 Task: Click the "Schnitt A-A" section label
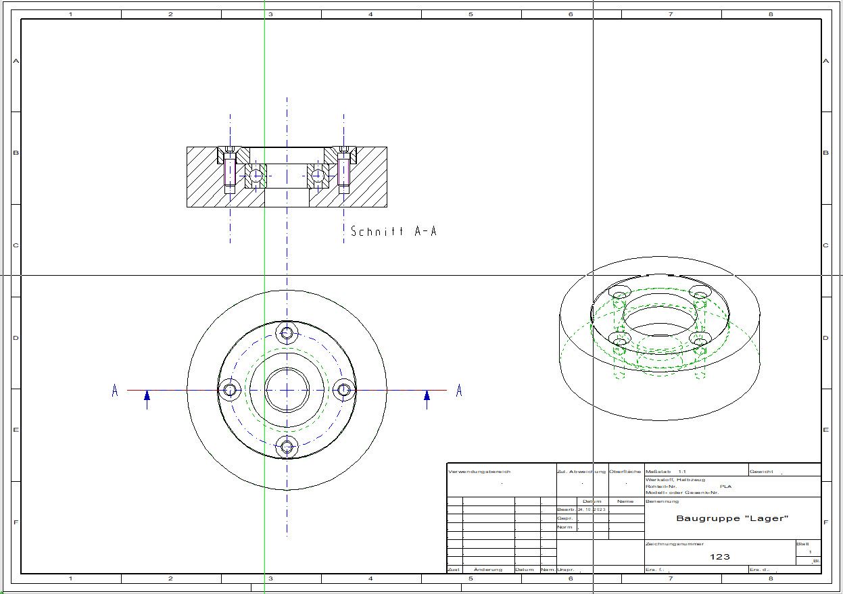(x=393, y=231)
